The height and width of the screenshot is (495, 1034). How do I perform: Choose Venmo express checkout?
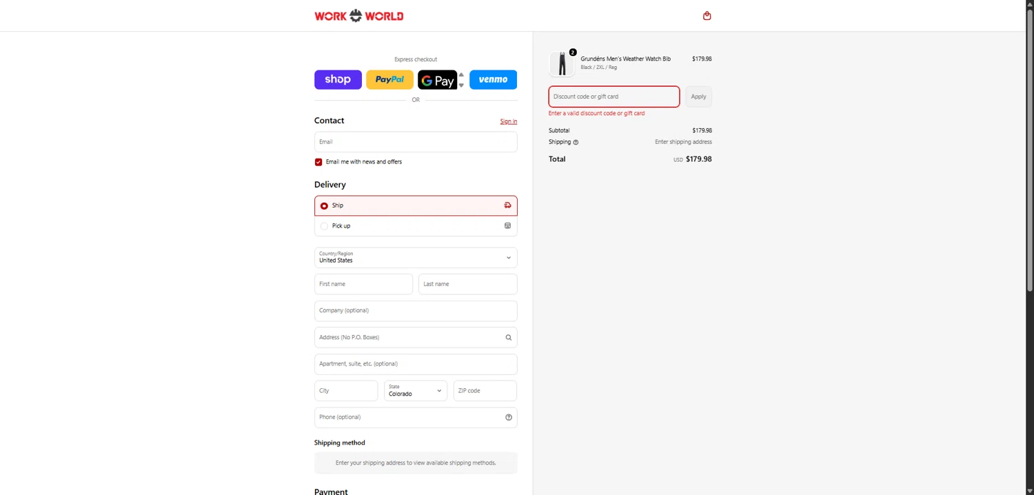tap(493, 79)
